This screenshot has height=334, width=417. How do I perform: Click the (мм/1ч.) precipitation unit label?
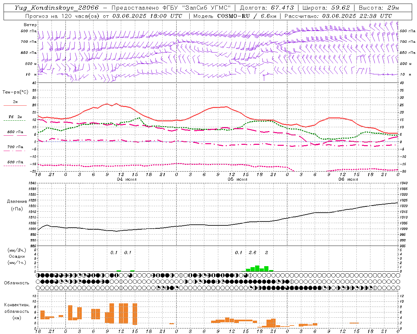tap(17, 263)
